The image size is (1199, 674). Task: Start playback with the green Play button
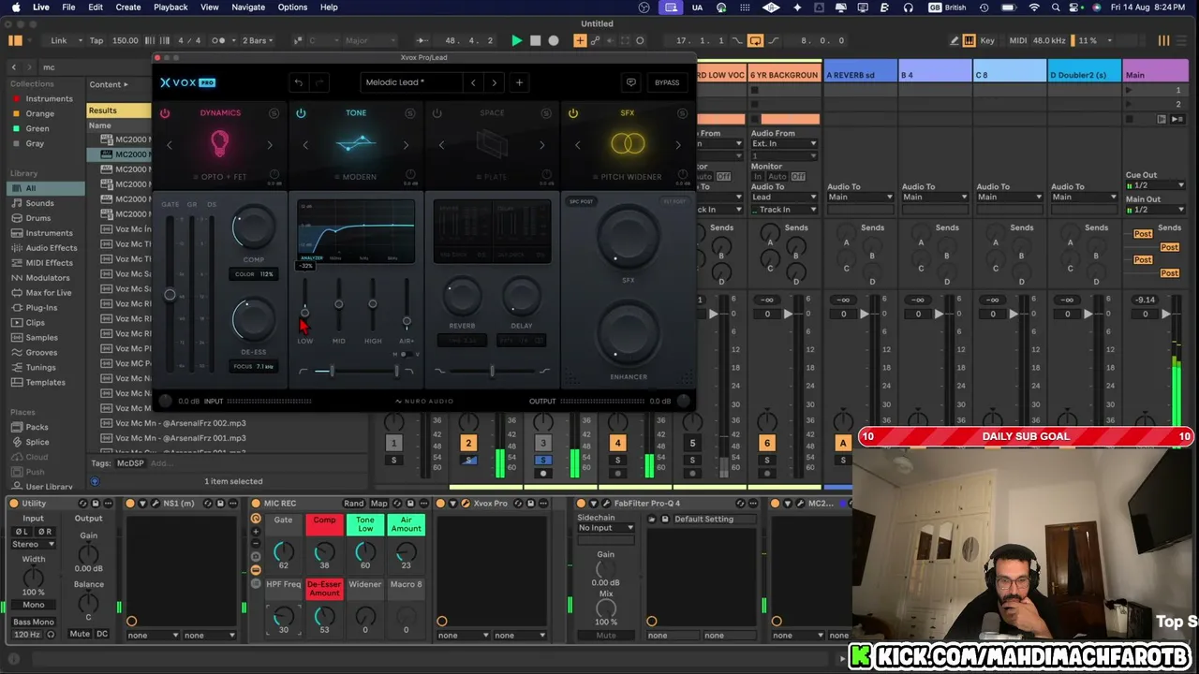tap(516, 41)
